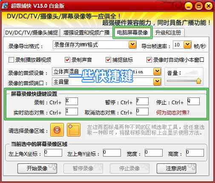Click the 暂停录像 button

click(83, 169)
